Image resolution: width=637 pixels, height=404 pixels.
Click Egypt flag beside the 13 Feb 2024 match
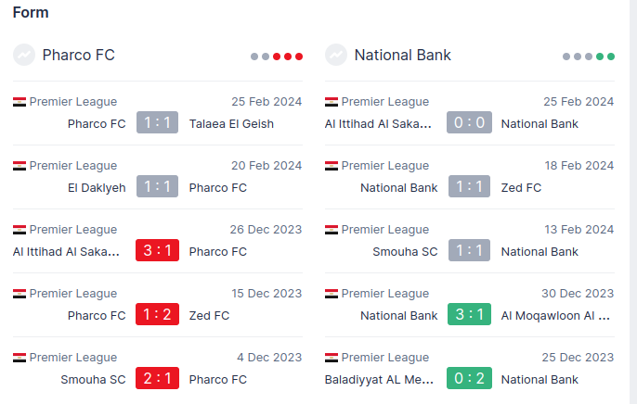(x=331, y=230)
